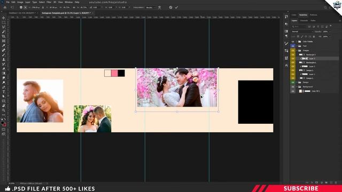342x192 pixels.
Task: Select the Rectangular Marquee tool
Action: [4, 22]
